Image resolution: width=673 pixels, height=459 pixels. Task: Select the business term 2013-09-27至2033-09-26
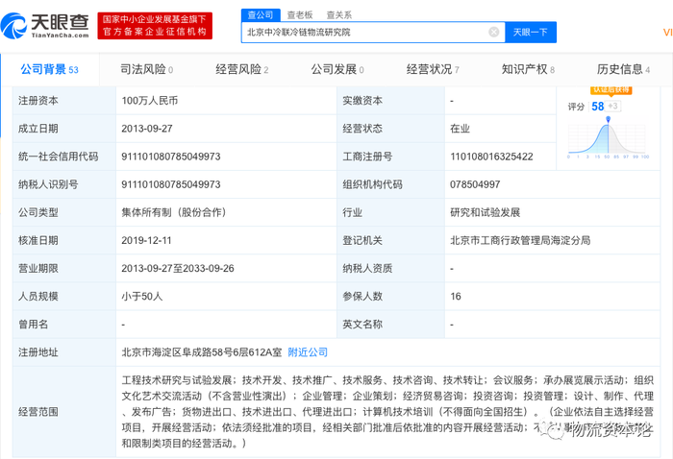click(x=178, y=268)
